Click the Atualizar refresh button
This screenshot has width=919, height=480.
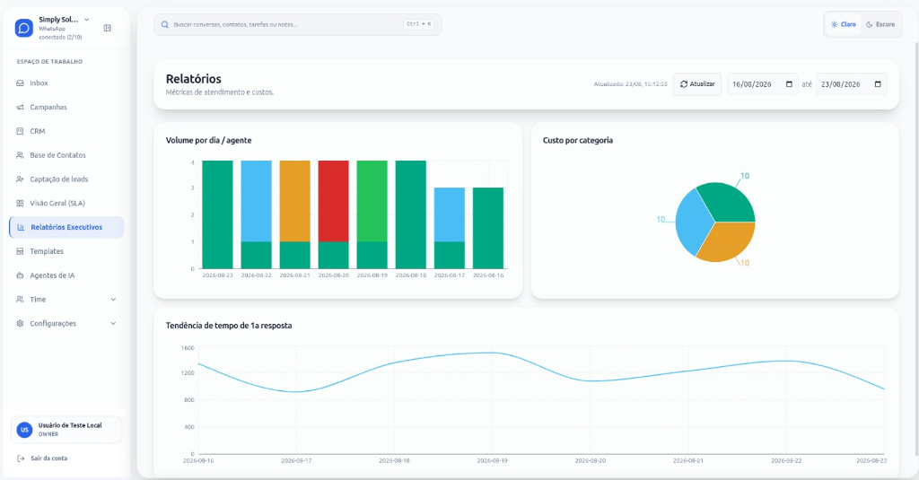(x=696, y=84)
